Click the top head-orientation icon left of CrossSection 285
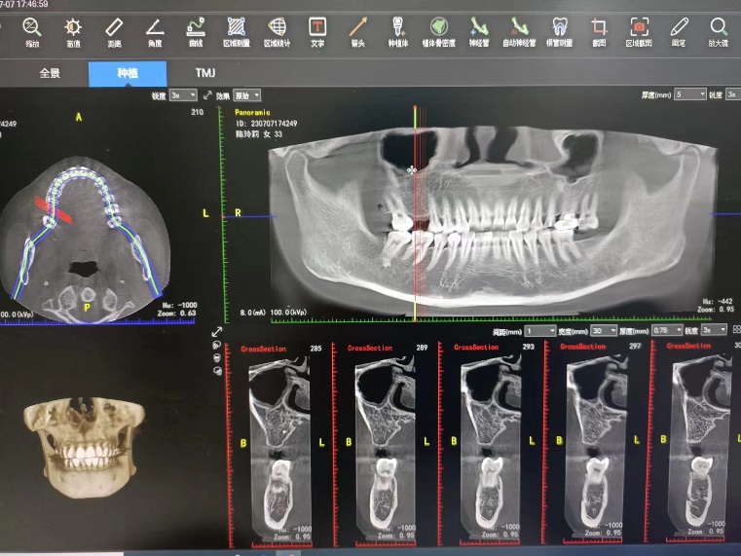Screen dimensions: 741x556 [x=217, y=346]
